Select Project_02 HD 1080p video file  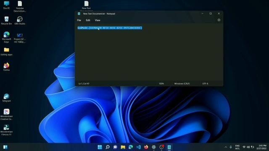coord(20,38)
